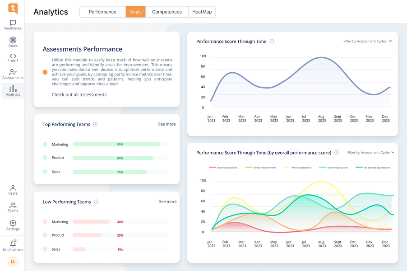
Task: Expand Filter by Assessment Cycles on top chart
Action: pos(368,41)
